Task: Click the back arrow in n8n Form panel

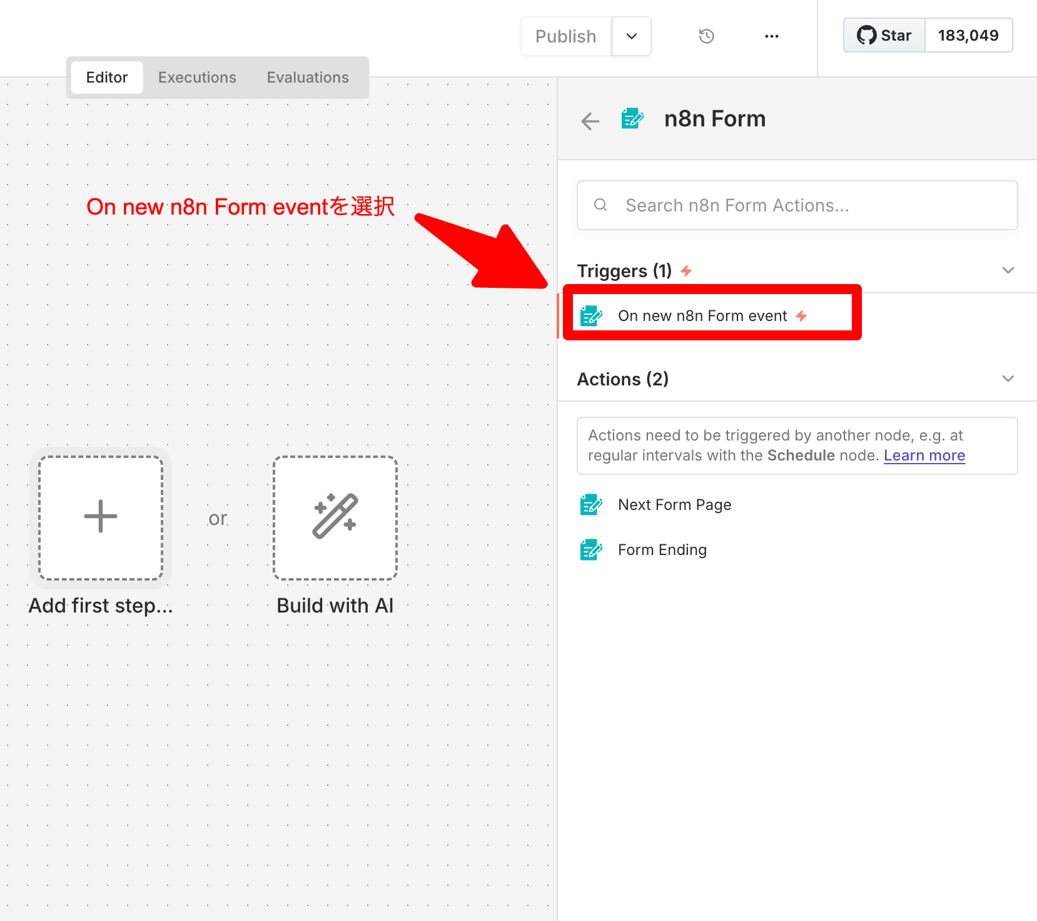Action: [590, 121]
